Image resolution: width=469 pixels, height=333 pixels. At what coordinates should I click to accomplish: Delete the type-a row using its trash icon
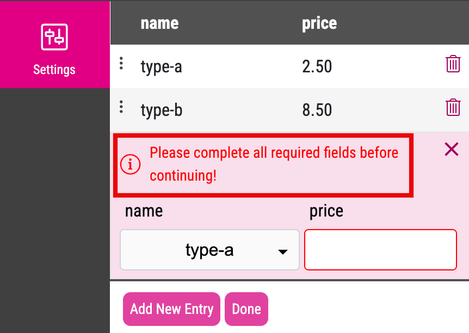pos(453,64)
